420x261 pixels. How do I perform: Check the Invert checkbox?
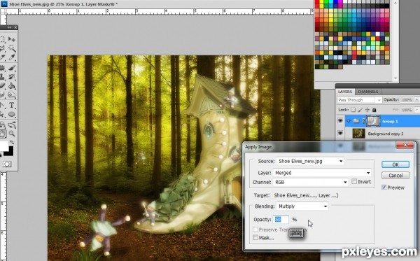pyautogui.click(x=354, y=181)
